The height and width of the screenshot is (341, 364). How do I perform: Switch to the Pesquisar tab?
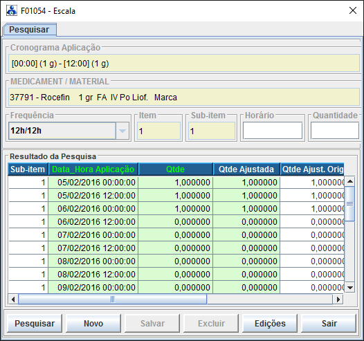[29, 30]
